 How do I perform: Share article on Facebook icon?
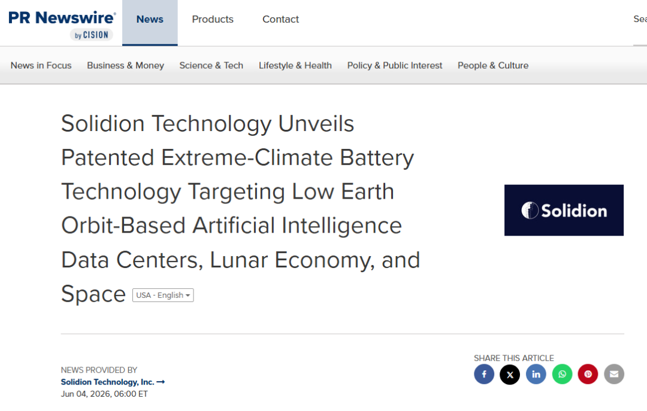tap(484, 374)
